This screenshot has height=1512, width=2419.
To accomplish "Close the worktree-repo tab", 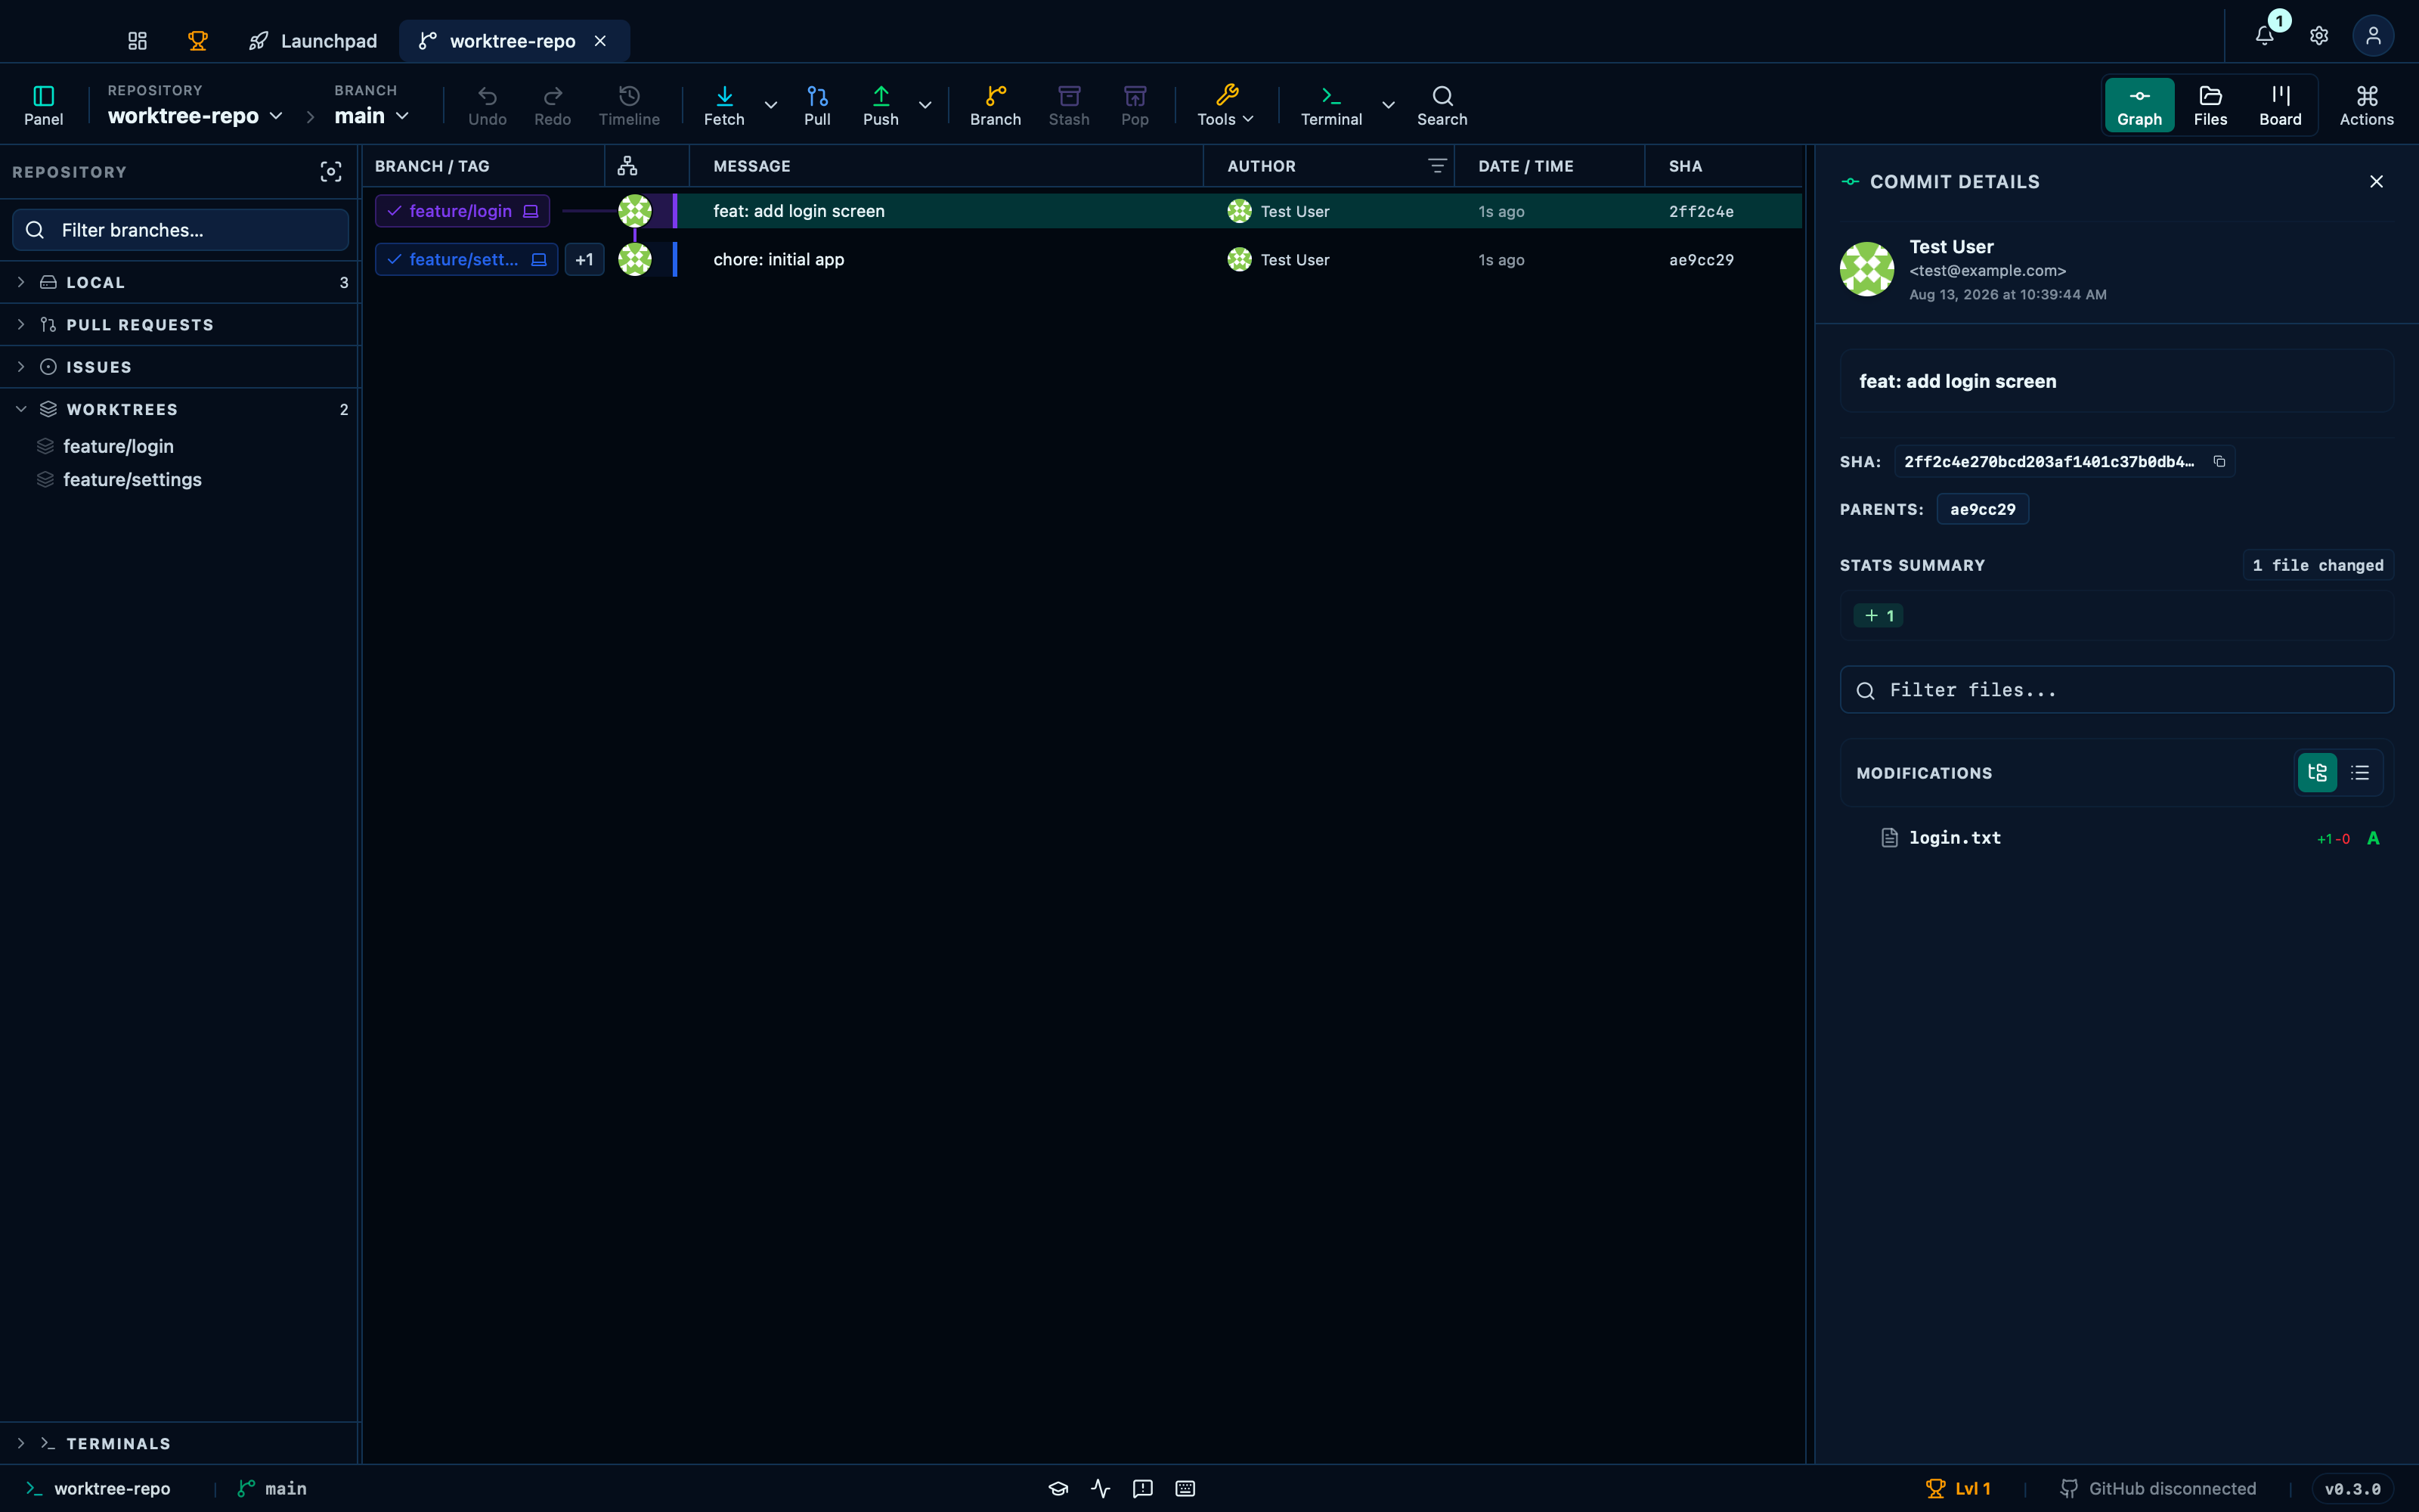I will 601,41.
